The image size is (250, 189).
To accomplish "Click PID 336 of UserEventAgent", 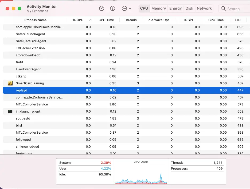I will 240,69.
